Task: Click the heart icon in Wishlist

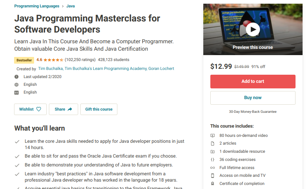Action: pyautogui.click(x=39, y=109)
